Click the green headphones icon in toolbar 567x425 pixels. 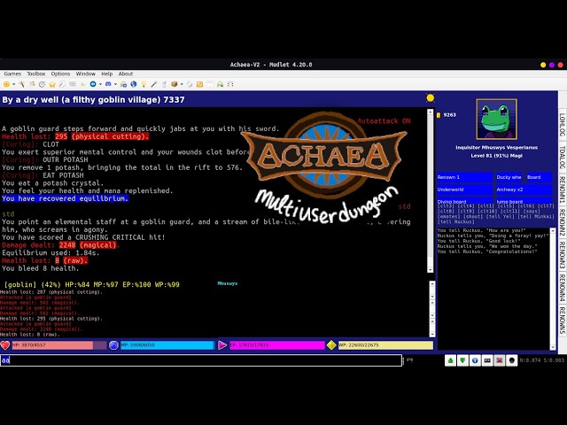[x=220, y=84]
